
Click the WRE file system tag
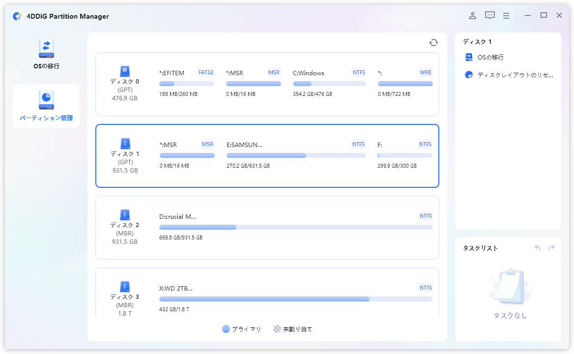click(x=426, y=72)
